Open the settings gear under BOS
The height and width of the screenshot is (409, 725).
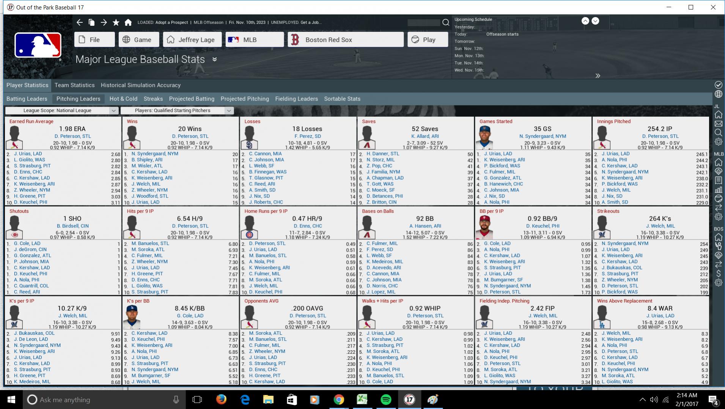[718, 282]
